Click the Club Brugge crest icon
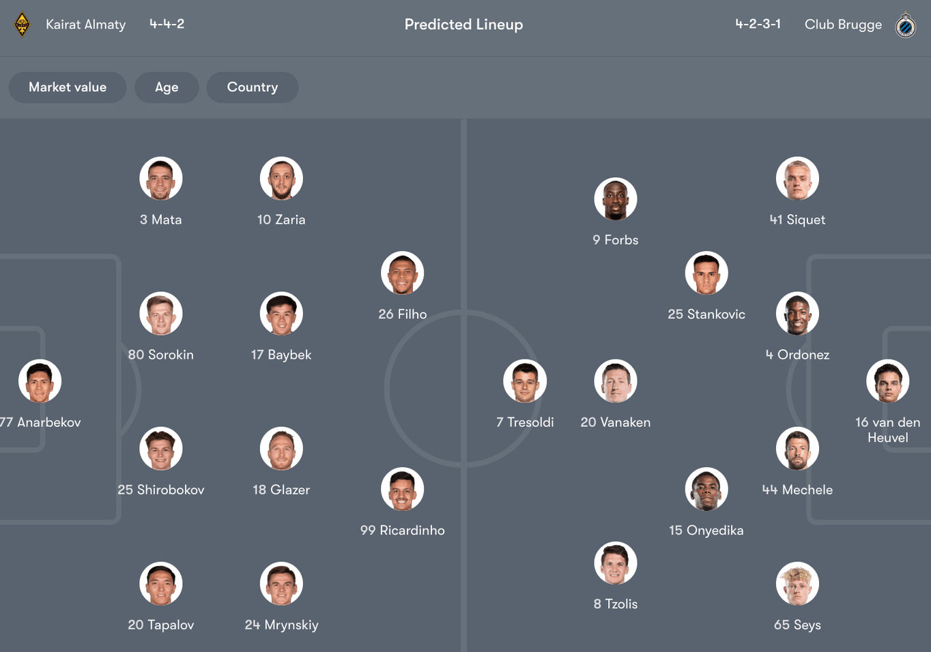Screen dimensions: 931x652 tap(906, 25)
